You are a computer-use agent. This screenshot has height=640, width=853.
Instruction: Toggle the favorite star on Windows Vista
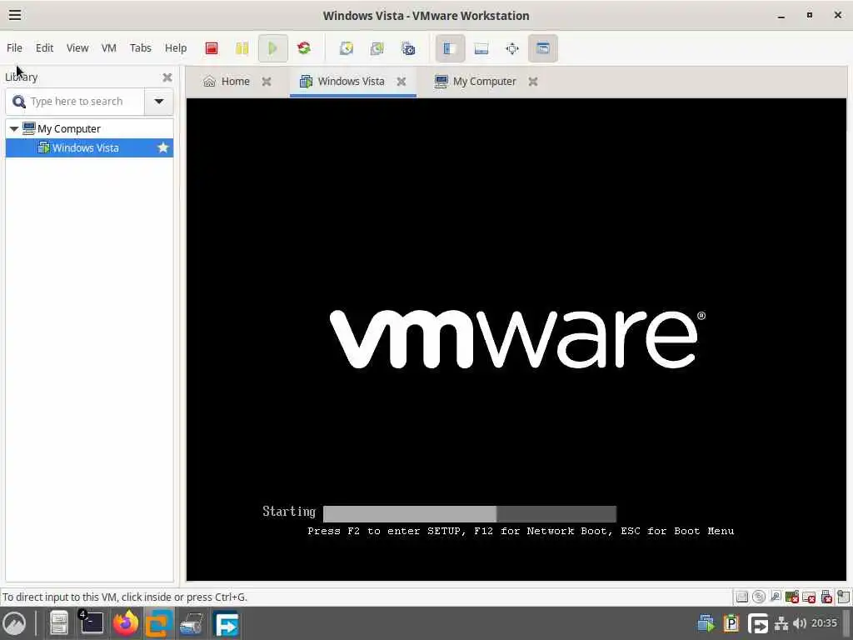click(x=162, y=147)
